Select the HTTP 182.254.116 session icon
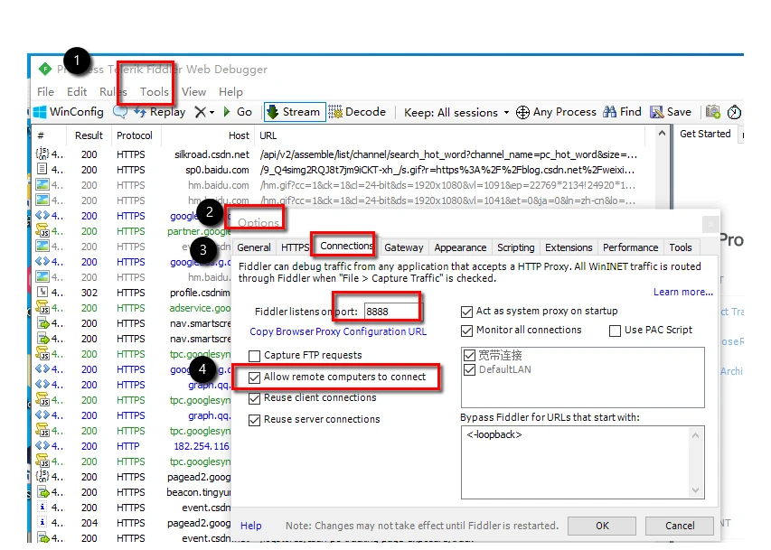Viewport: 771px width, 550px height. coord(42,445)
